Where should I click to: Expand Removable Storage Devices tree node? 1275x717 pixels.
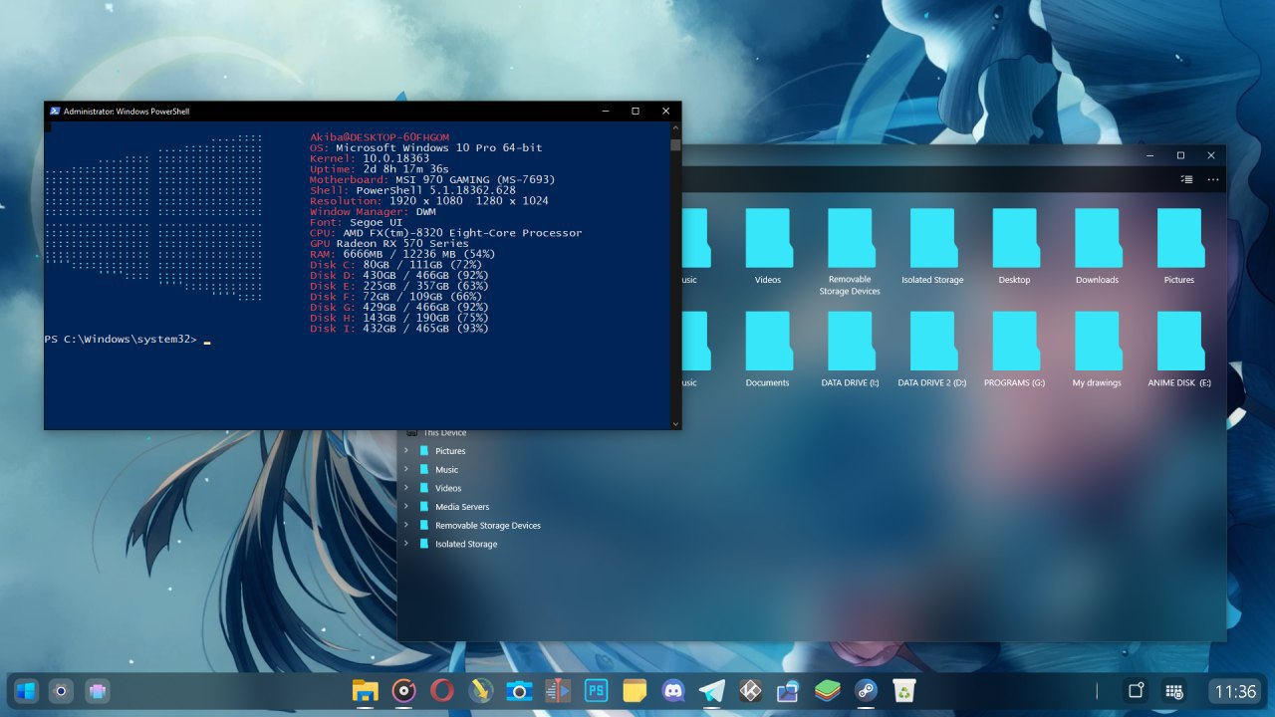pos(406,525)
